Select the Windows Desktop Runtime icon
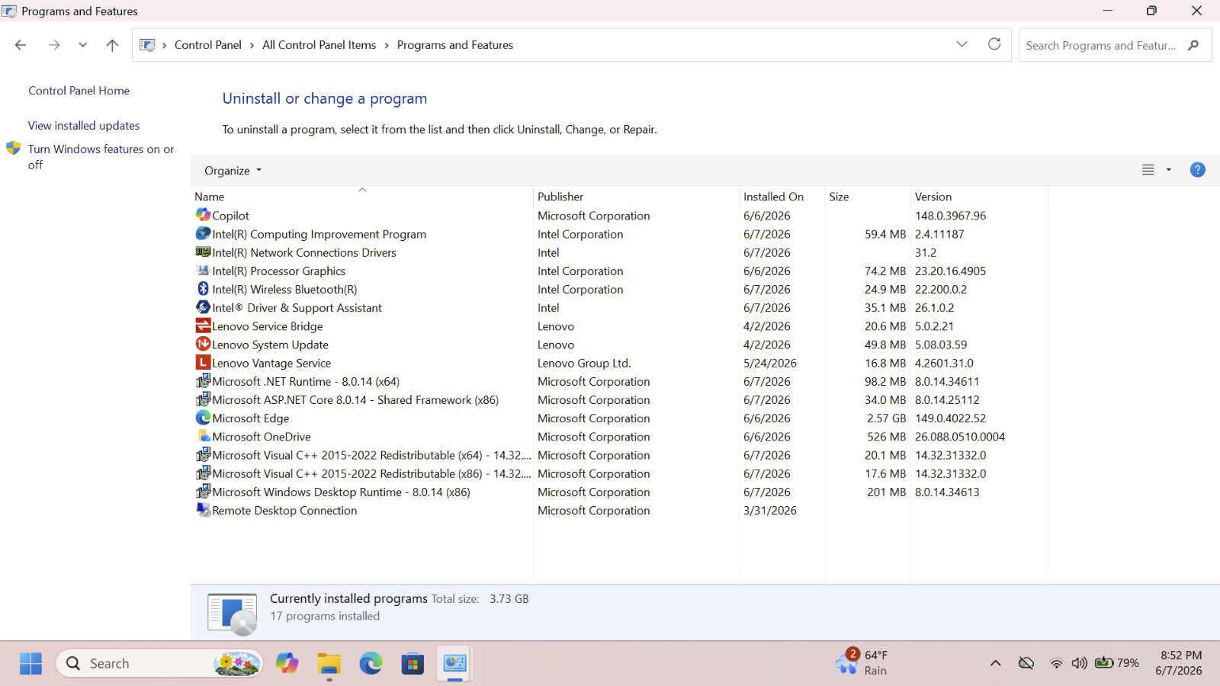The height and width of the screenshot is (686, 1220). pos(203,492)
